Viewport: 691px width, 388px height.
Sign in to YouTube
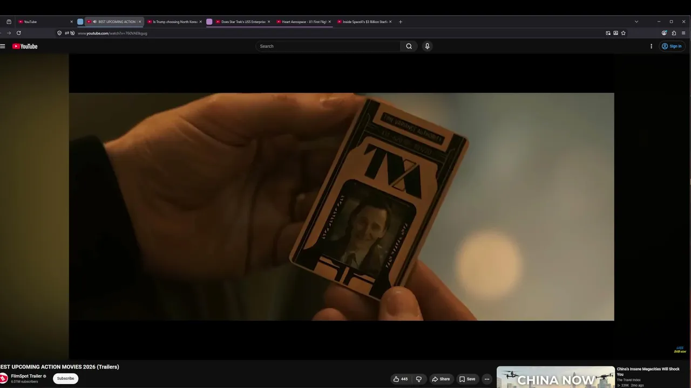click(x=672, y=46)
